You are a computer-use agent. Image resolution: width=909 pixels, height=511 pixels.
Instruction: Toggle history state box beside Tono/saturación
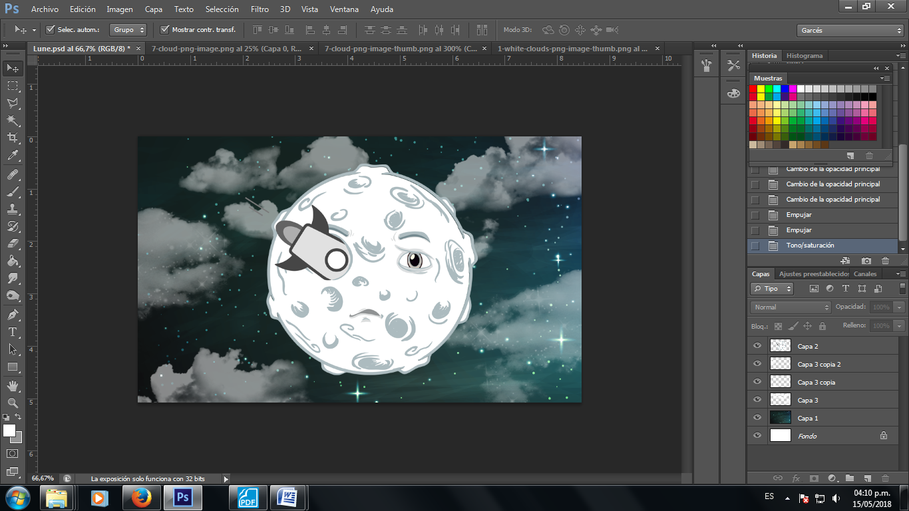755,246
